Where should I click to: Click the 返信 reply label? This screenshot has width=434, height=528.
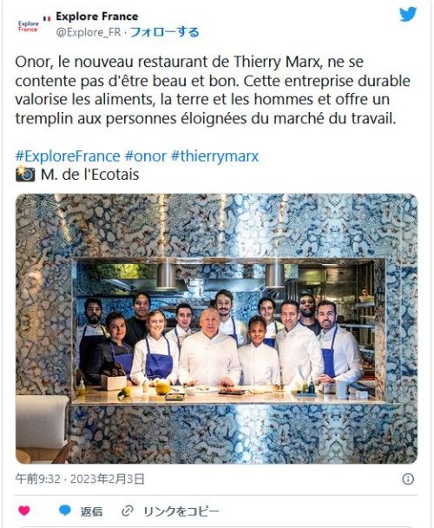click(91, 511)
